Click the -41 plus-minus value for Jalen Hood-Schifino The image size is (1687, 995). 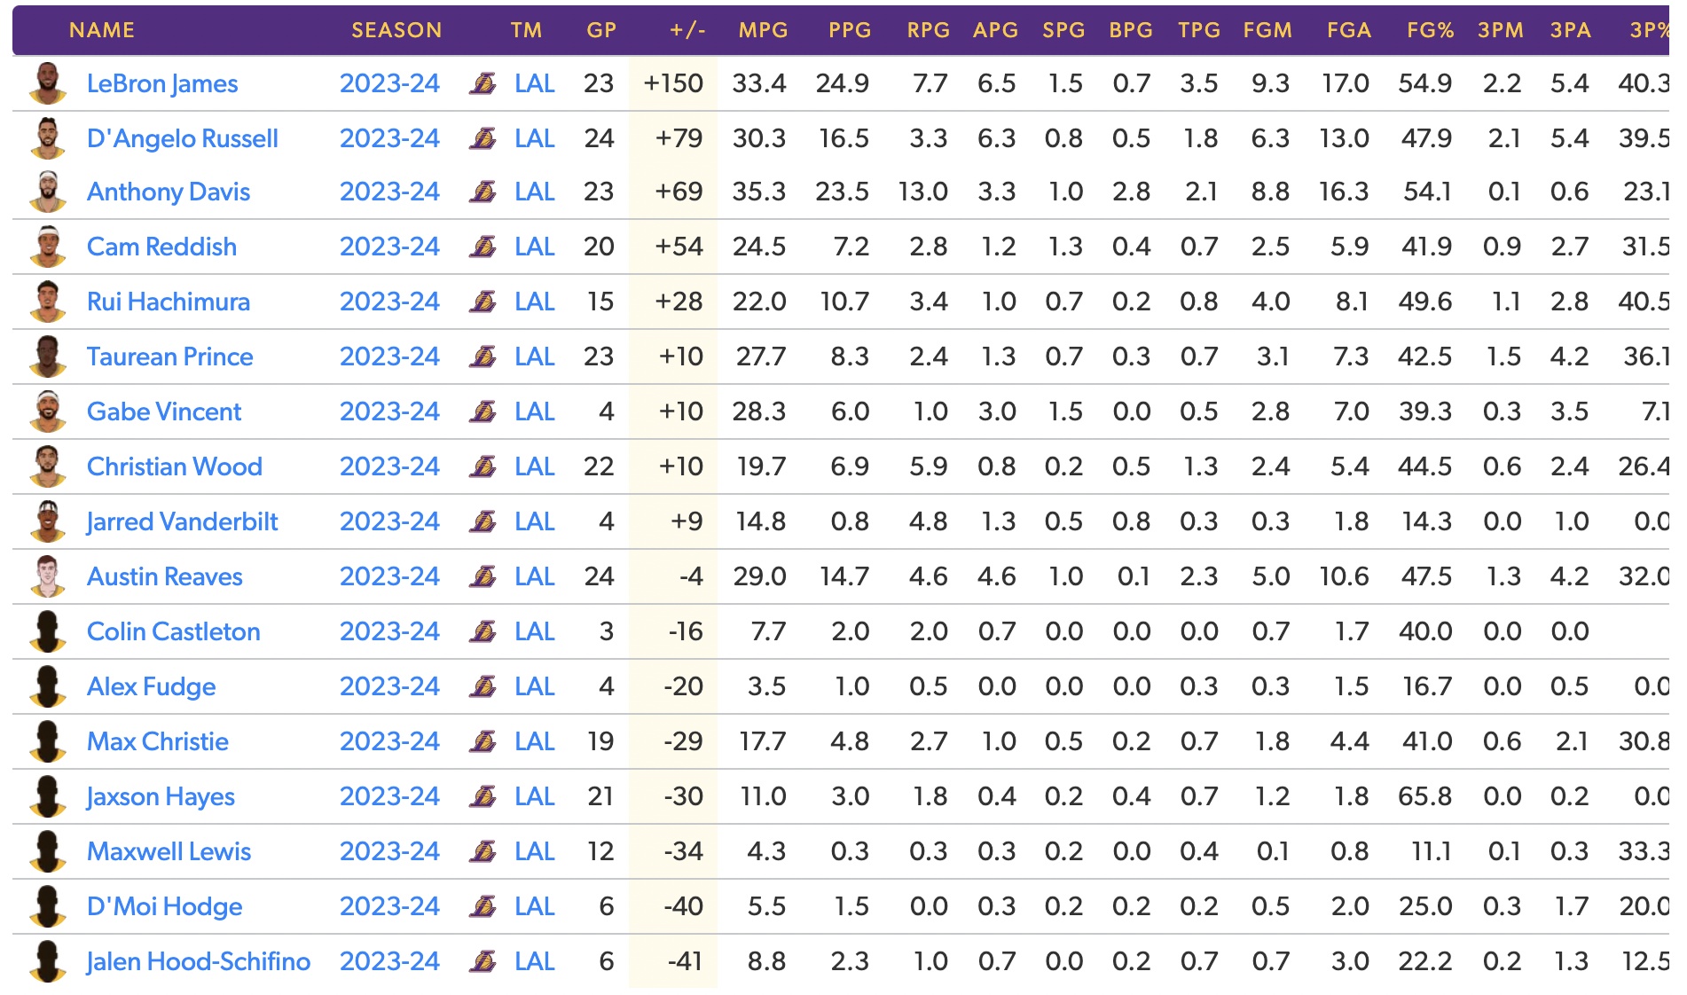pyautogui.click(x=685, y=961)
